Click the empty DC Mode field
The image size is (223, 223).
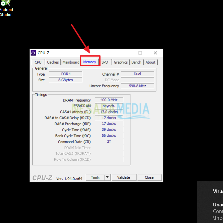[137, 80]
